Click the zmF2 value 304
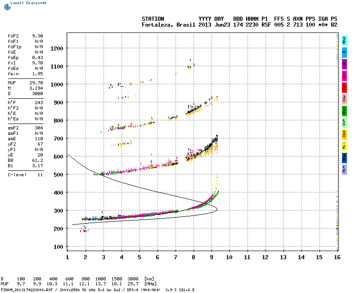 [x=39, y=128]
